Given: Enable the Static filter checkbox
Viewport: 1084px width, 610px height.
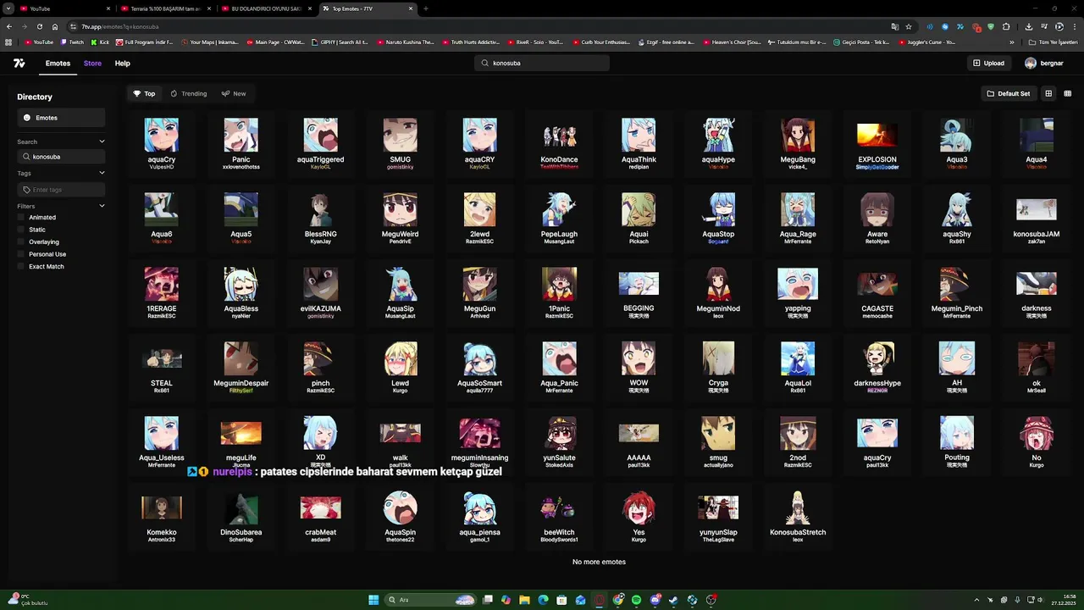Looking at the screenshot, I should click(x=21, y=230).
